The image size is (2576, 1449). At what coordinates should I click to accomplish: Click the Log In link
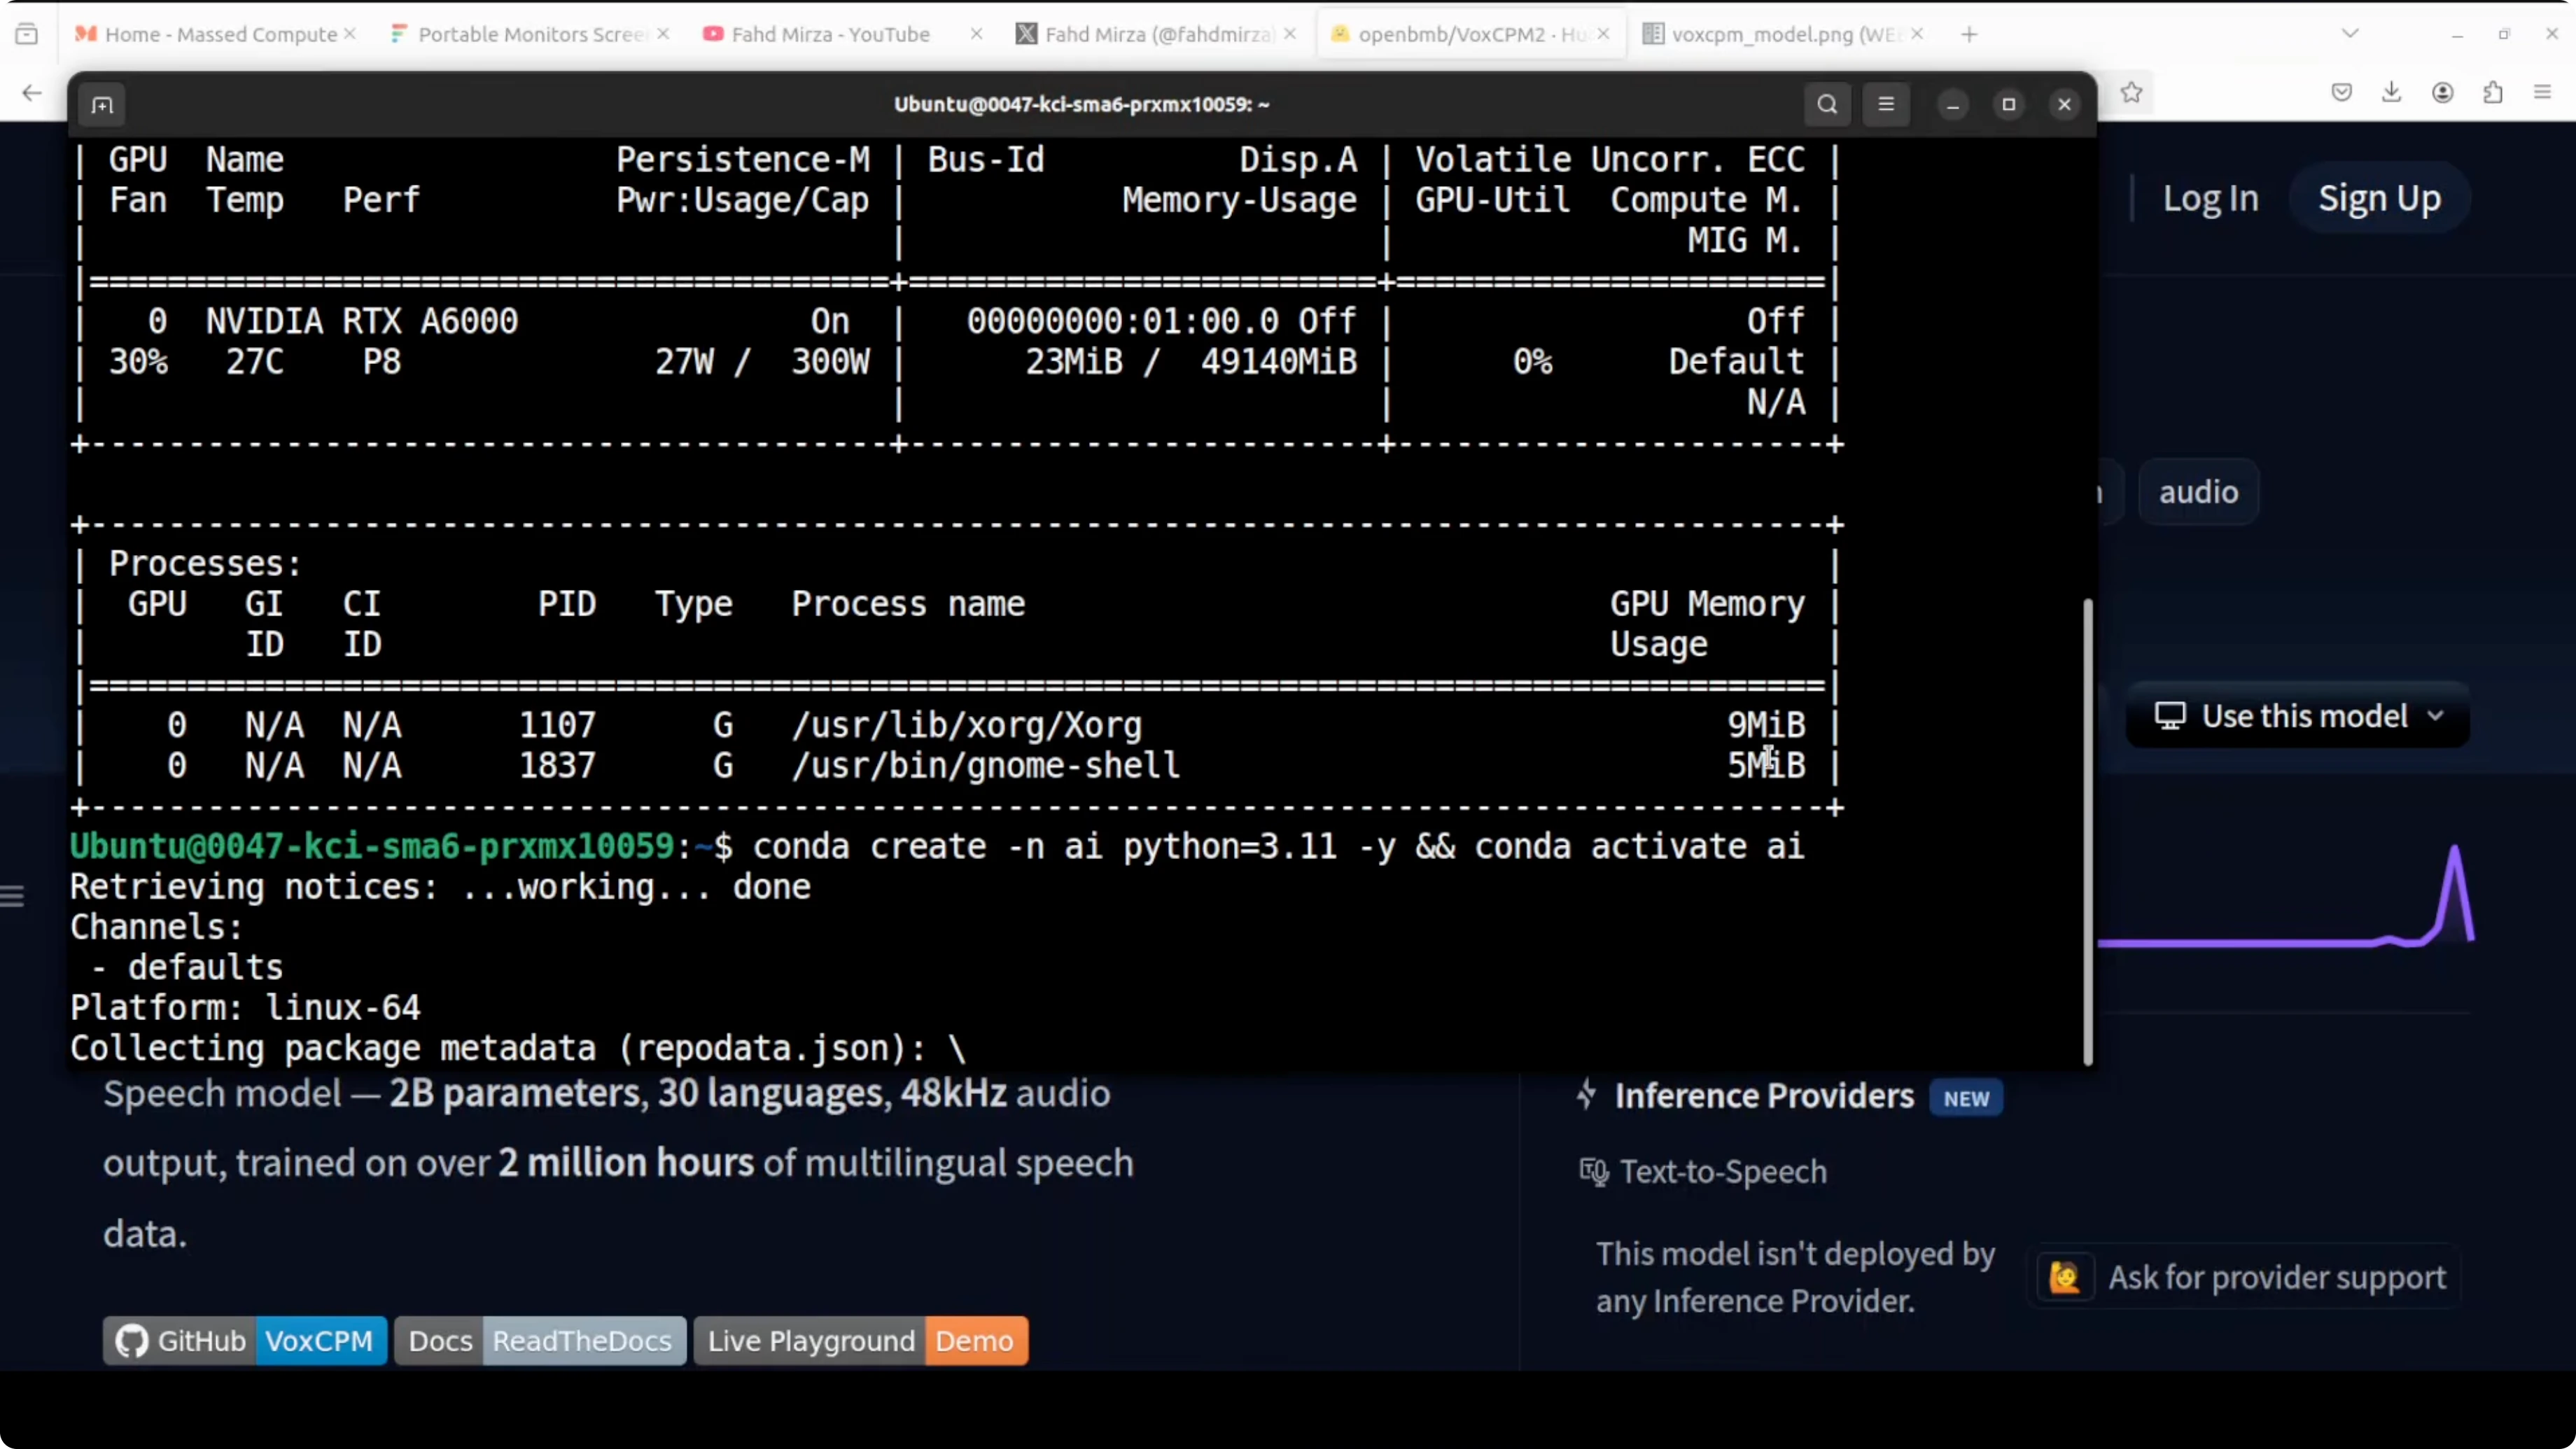click(x=2210, y=198)
